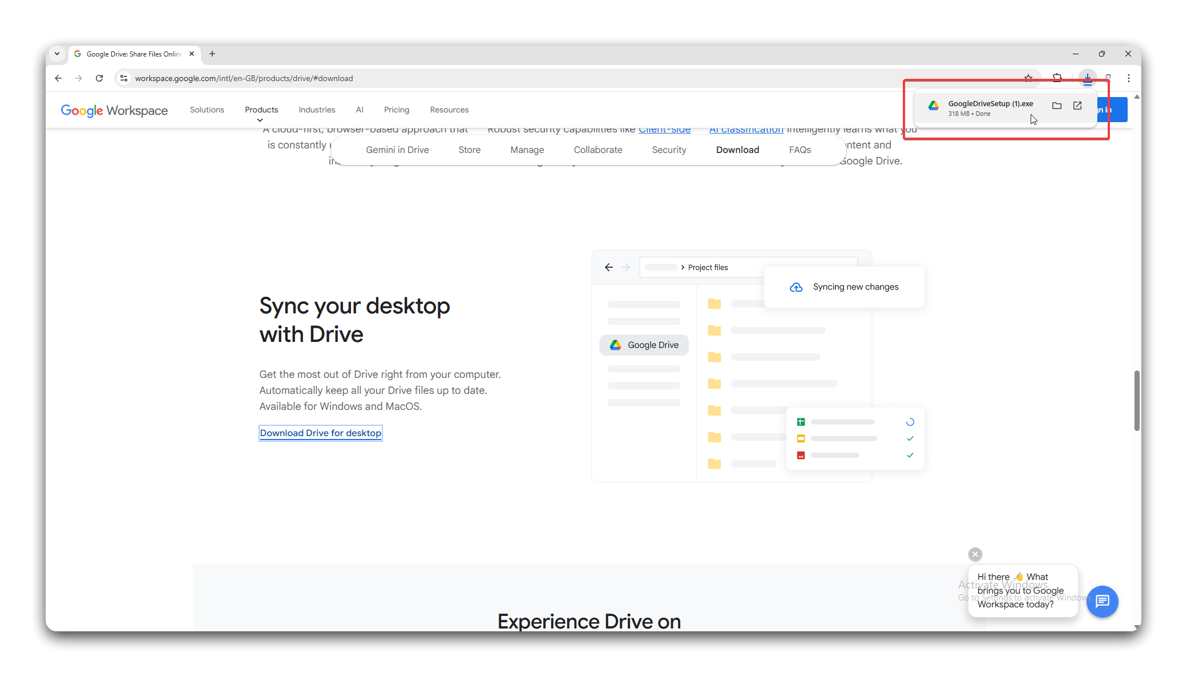Open the tab search dropdown arrow
1187x677 pixels.
[57, 54]
